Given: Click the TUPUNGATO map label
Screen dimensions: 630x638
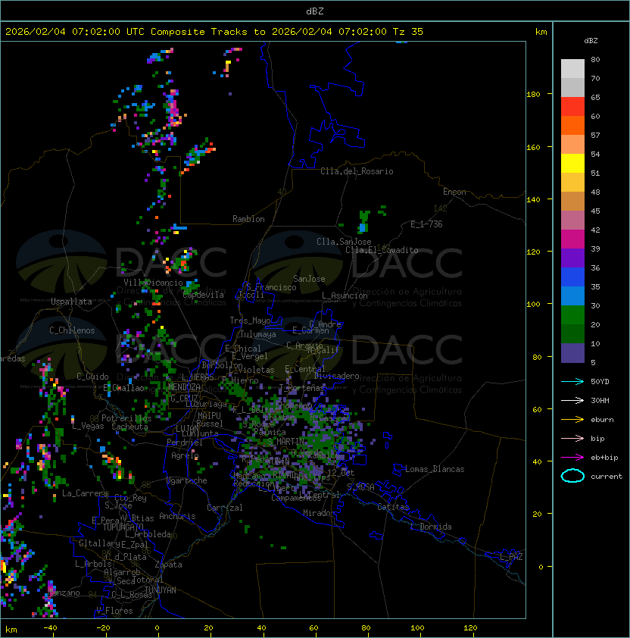Looking at the screenshot, I should 123,527.
